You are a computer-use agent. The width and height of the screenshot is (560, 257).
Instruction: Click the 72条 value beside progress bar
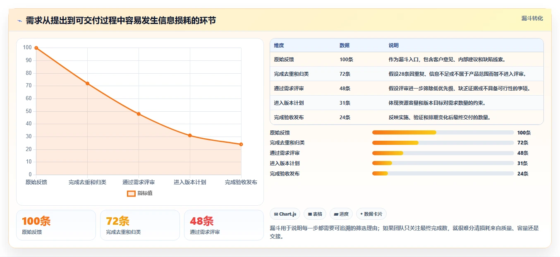tap(523, 143)
